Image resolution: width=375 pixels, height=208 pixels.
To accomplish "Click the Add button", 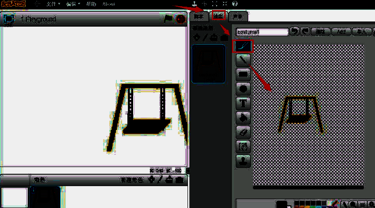I will click(342, 32).
